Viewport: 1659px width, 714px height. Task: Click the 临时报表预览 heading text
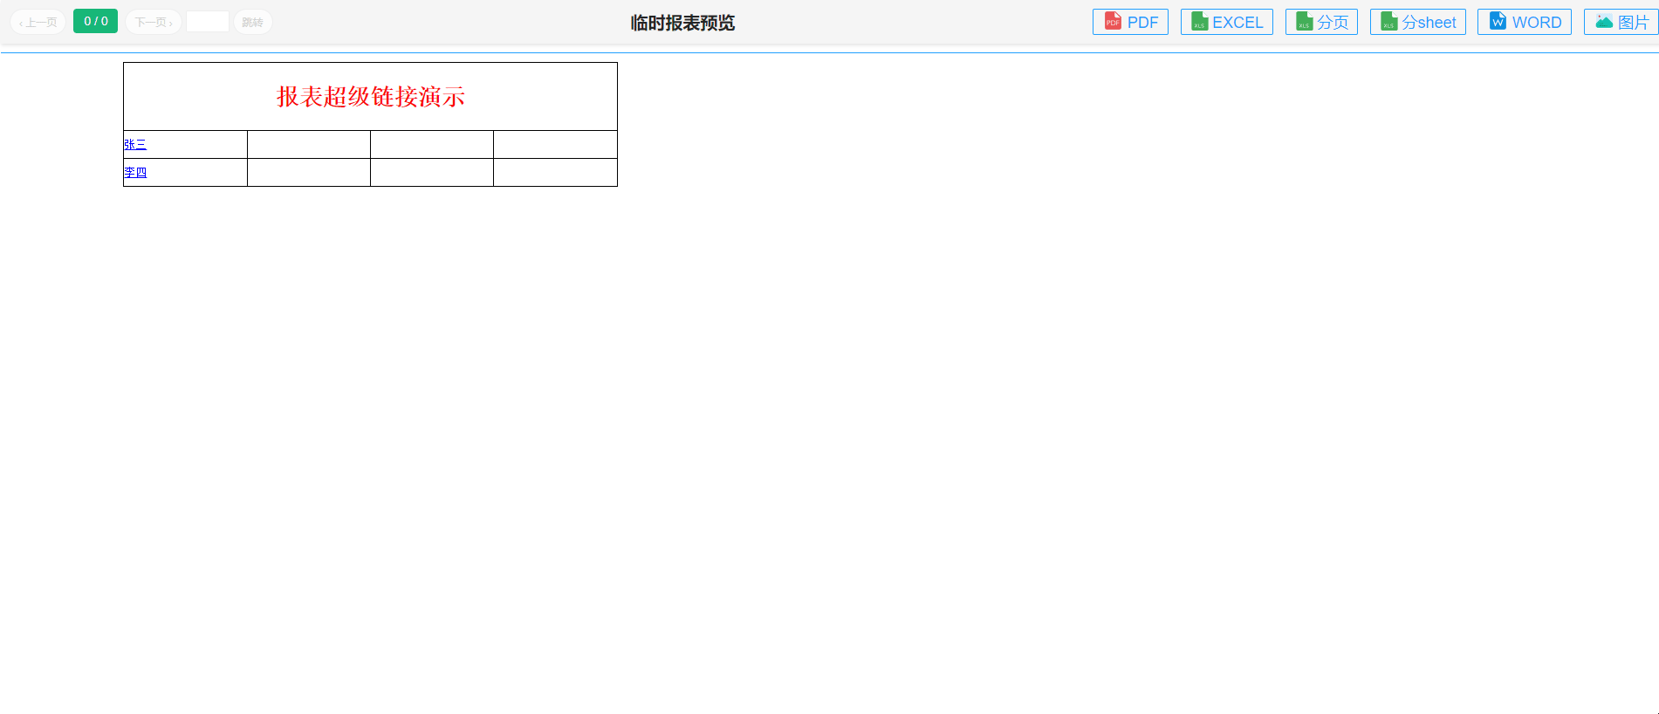[682, 23]
